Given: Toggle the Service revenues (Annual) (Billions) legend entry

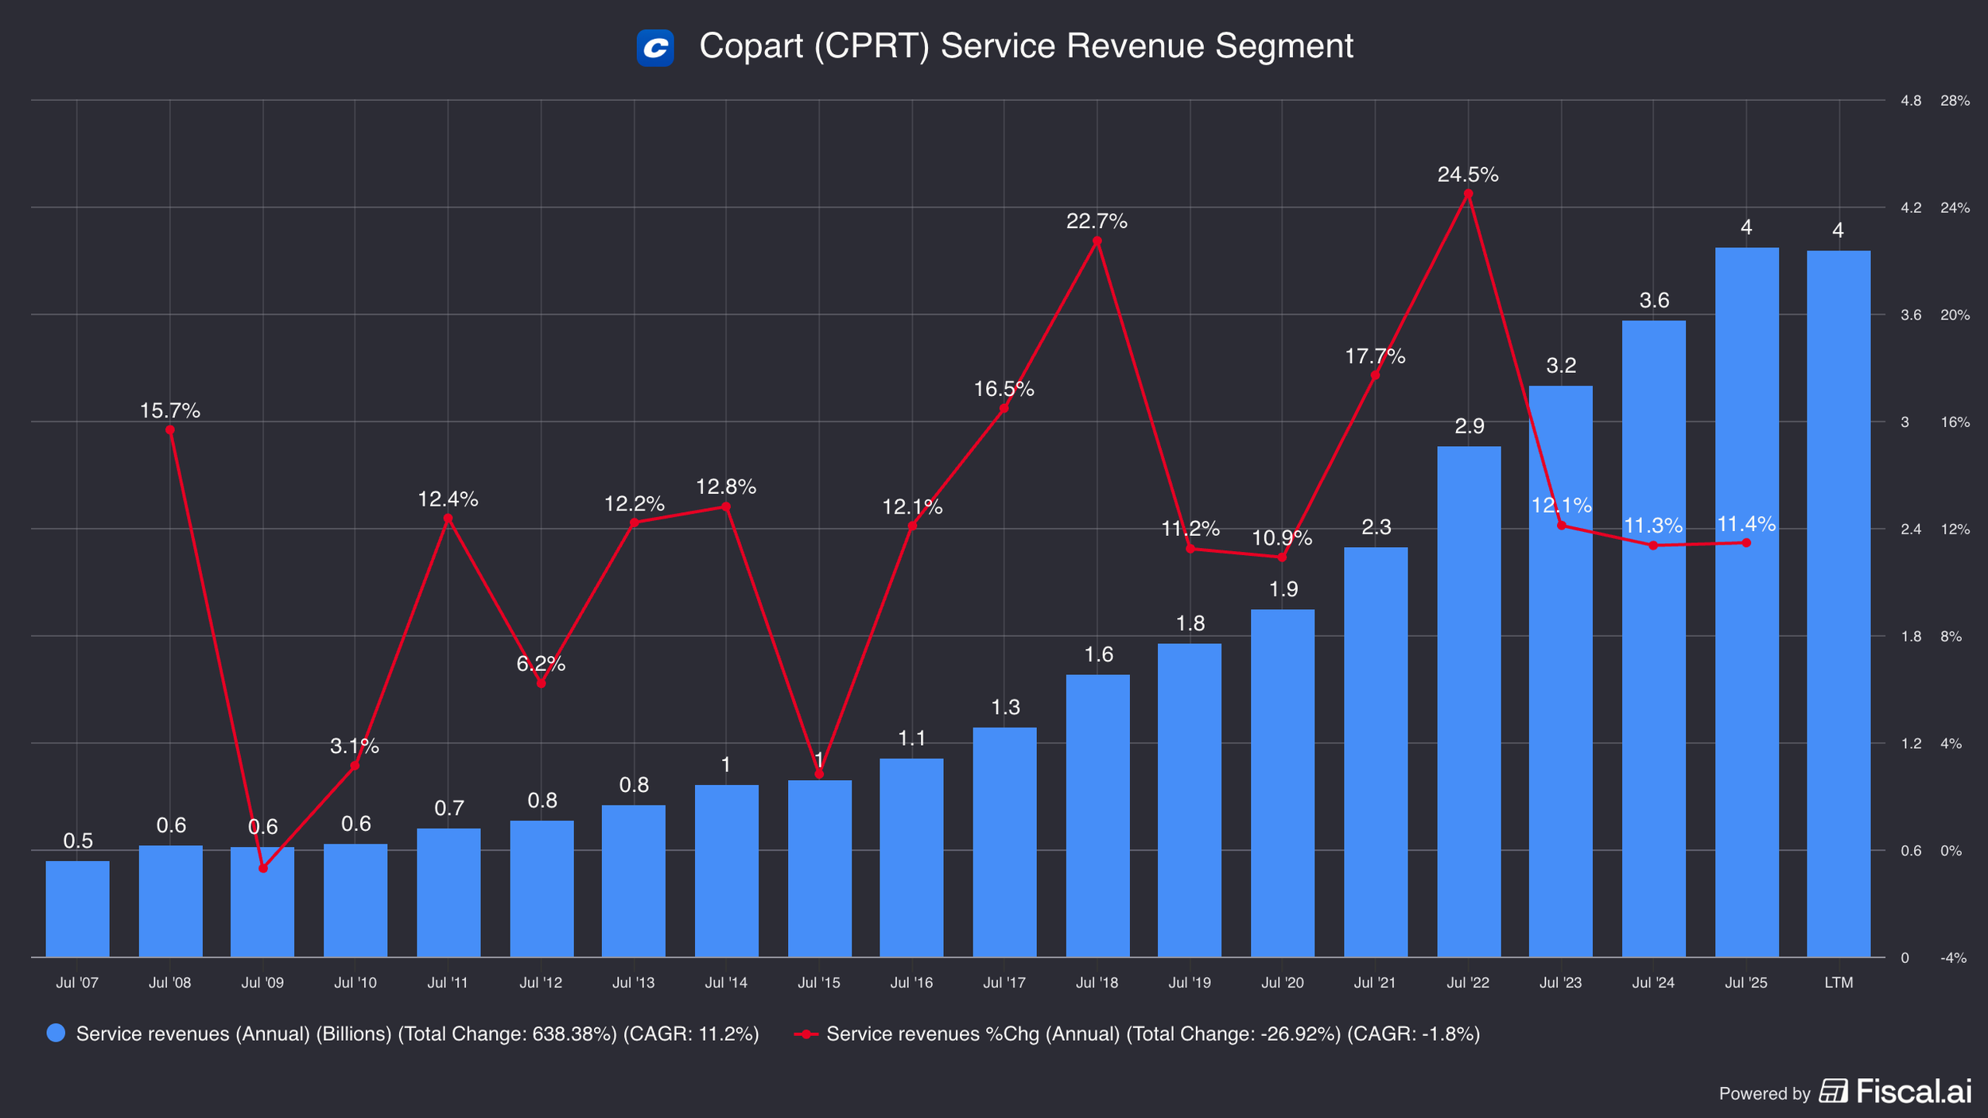Looking at the screenshot, I should (403, 1033).
